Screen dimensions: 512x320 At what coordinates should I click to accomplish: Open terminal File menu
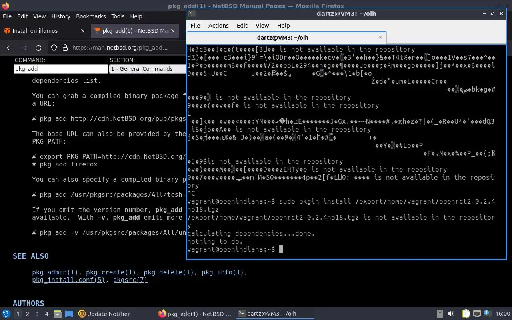point(195,25)
